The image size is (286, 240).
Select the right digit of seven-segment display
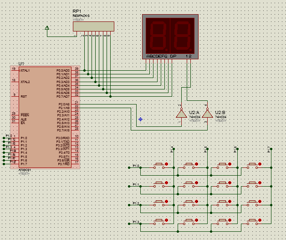(x=183, y=36)
